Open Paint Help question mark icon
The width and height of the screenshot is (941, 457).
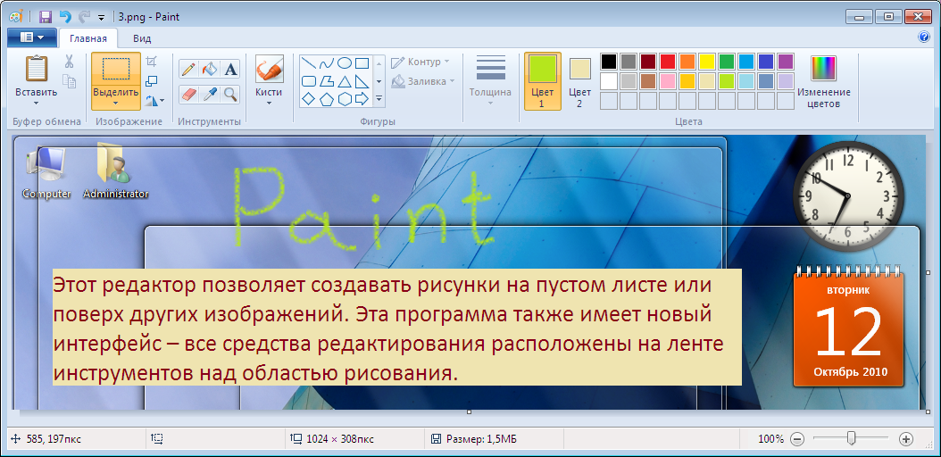pyautogui.click(x=924, y=37)
